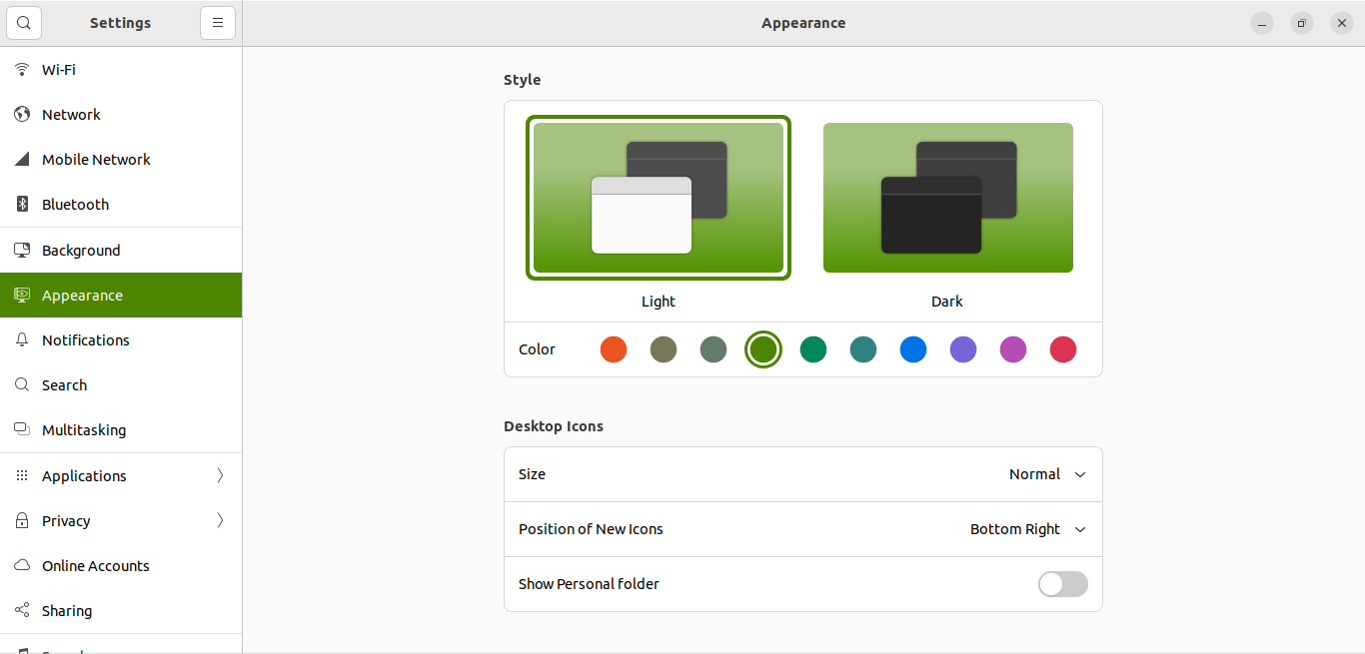Open the search magnifier in Settings
The width and height of the screenshot is (1365, 654).
tap(23, 22)
